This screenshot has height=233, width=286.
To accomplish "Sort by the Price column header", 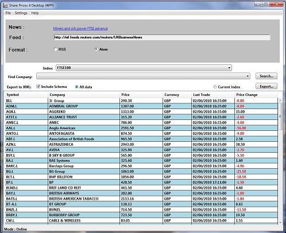I will (141, 95).
